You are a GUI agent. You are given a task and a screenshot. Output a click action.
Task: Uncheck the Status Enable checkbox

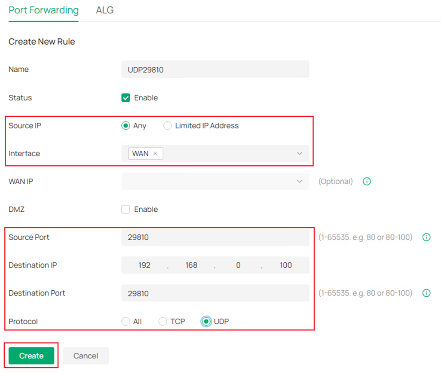coord(126,97)
